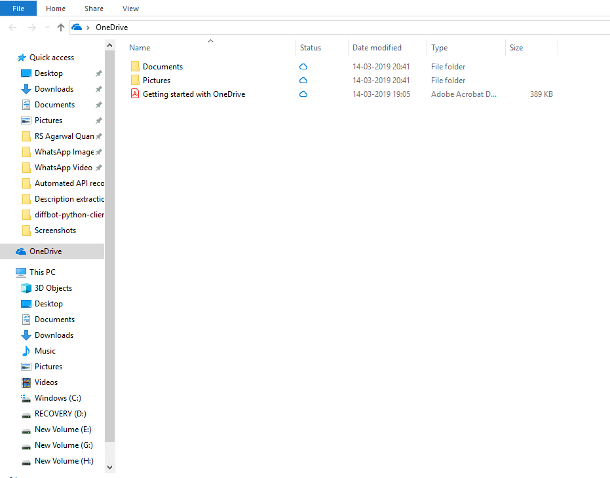Screen dimensions: 610x478
Task: Open the Share ribbon tab
Action: 94,8
